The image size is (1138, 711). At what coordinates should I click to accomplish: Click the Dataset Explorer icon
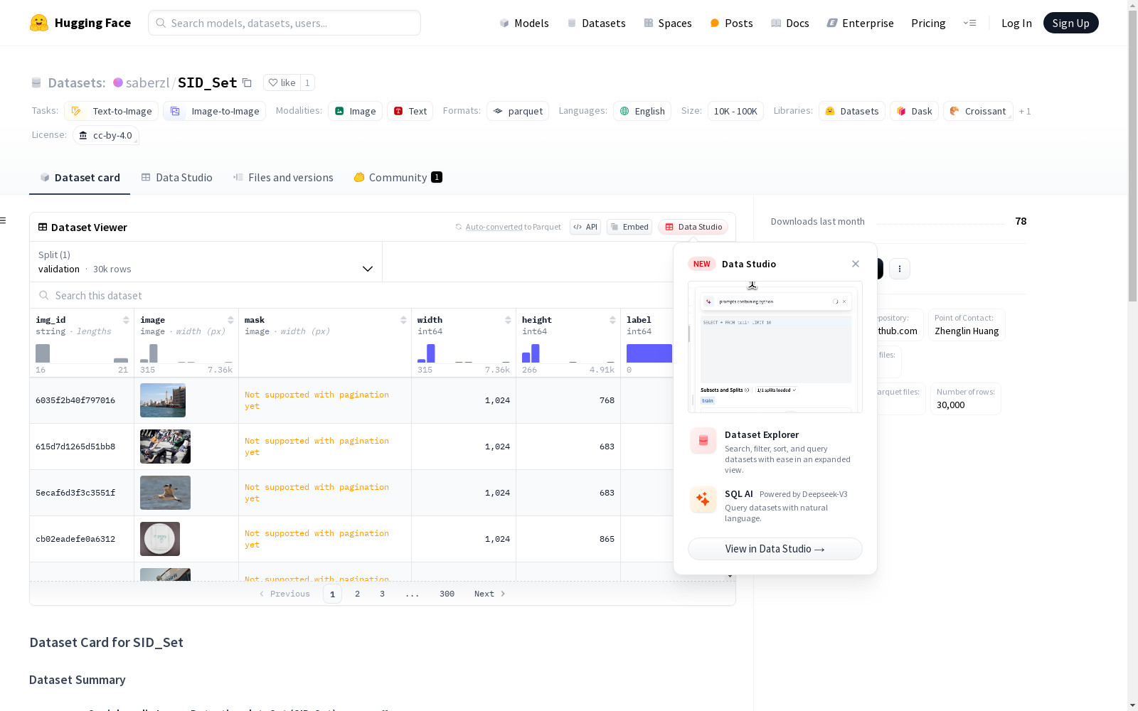[703, 441]
